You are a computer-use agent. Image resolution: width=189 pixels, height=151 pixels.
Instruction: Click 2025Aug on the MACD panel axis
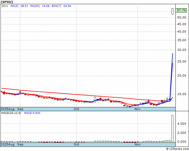pos(8,144)
